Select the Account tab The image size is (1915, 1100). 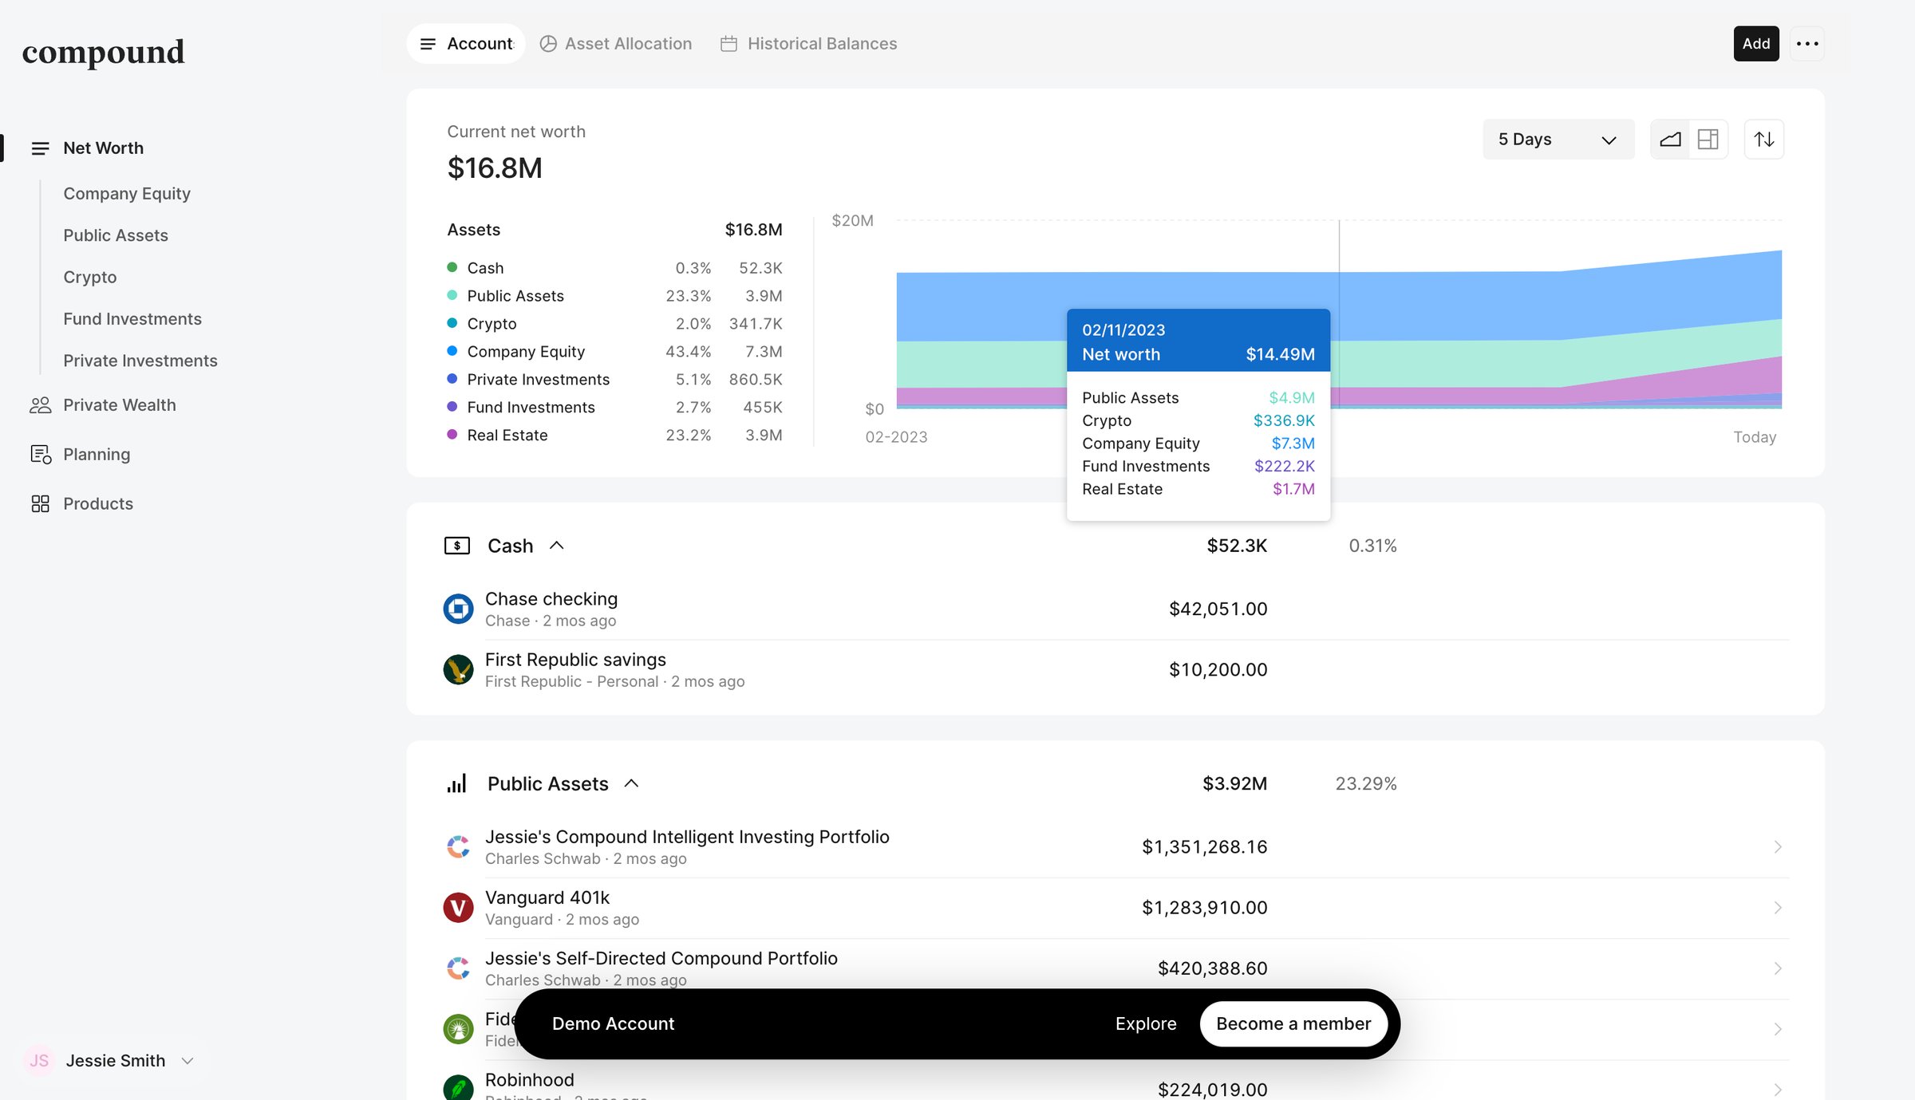[x=467, y=44]
